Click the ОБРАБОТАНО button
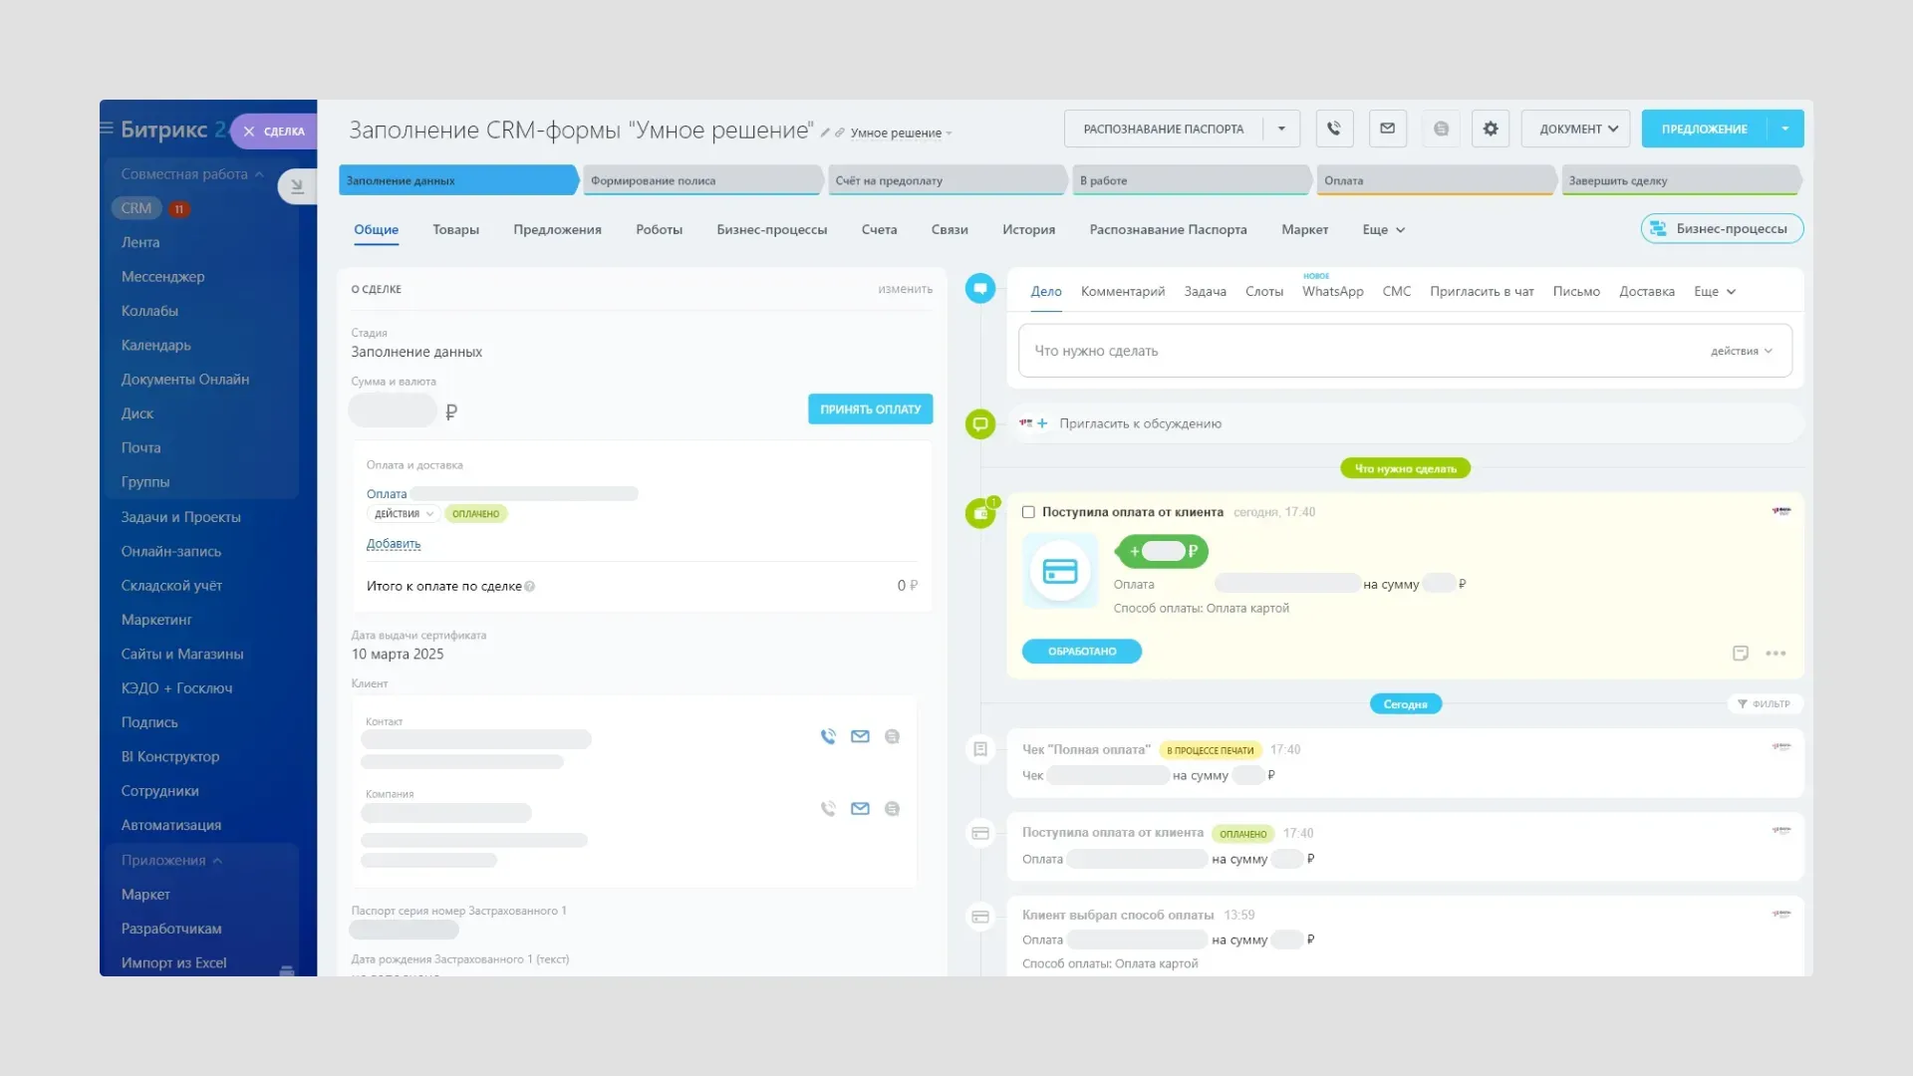 (1082, 652)
